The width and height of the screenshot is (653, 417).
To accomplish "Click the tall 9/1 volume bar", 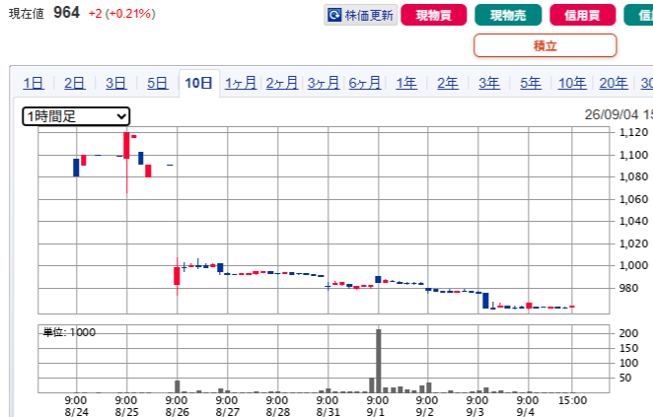I will coord(379,361).
